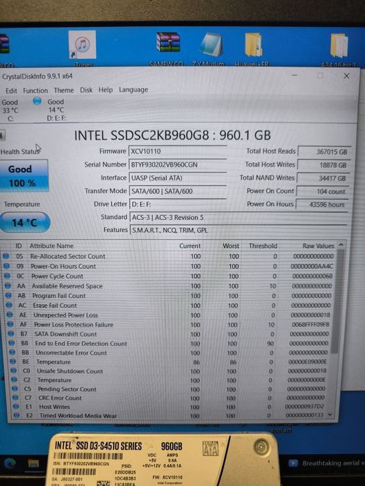Click status dot for End to End Error Detection
The width and height of the screenshot is (365, 486).
pyautogui.click(x=12, y=343)
